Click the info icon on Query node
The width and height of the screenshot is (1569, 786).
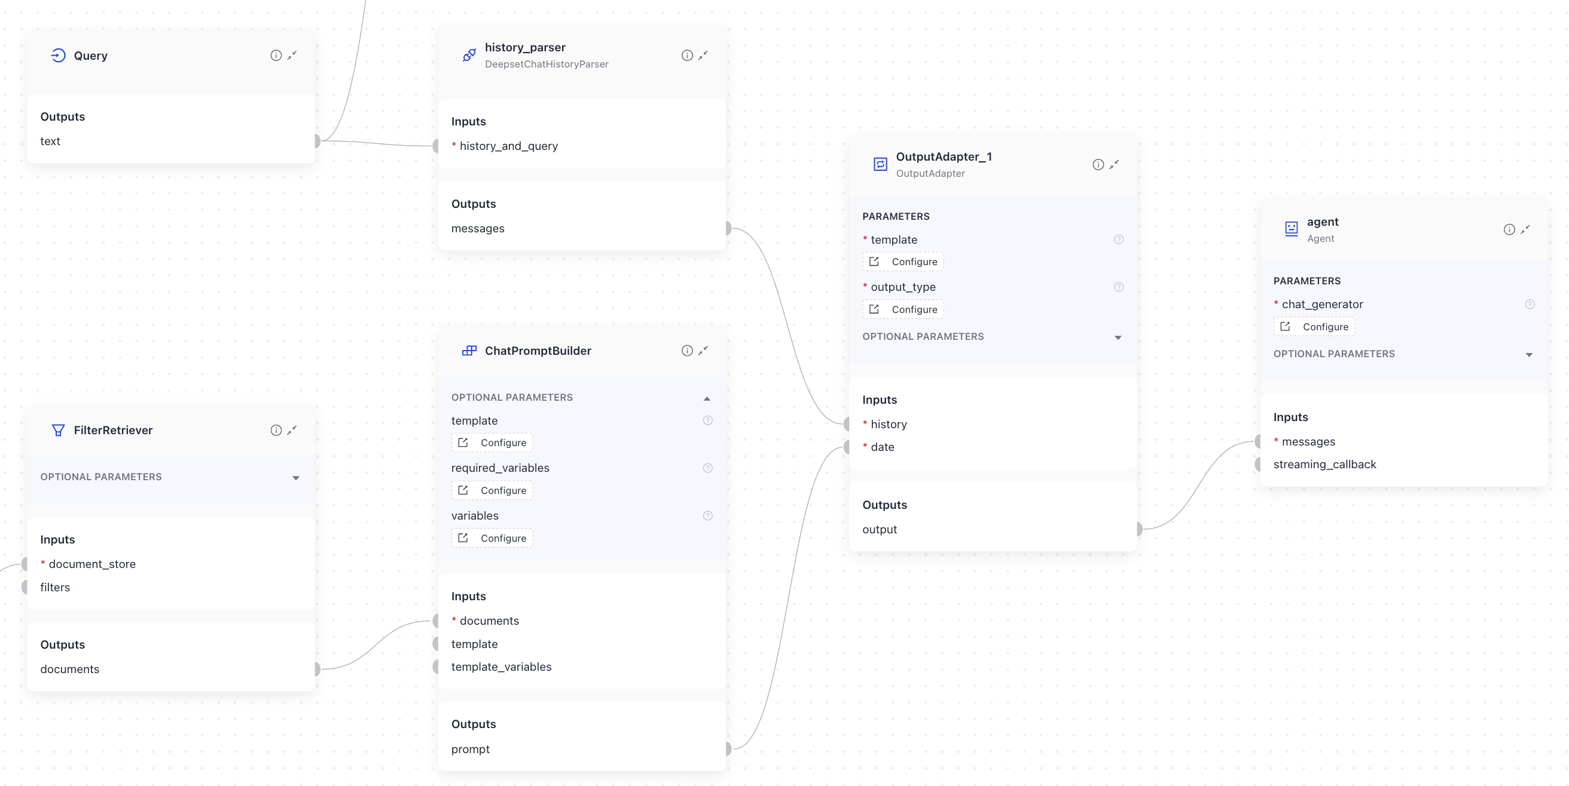pos(276,56)
